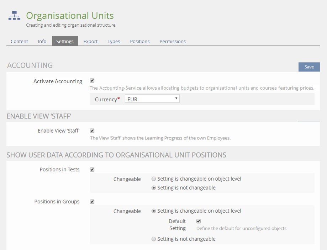Uncheck the Default Setting checkbox

pos(199,221)
